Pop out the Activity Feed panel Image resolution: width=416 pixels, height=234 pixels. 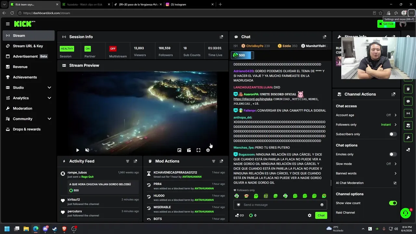[x=136, y=161]
